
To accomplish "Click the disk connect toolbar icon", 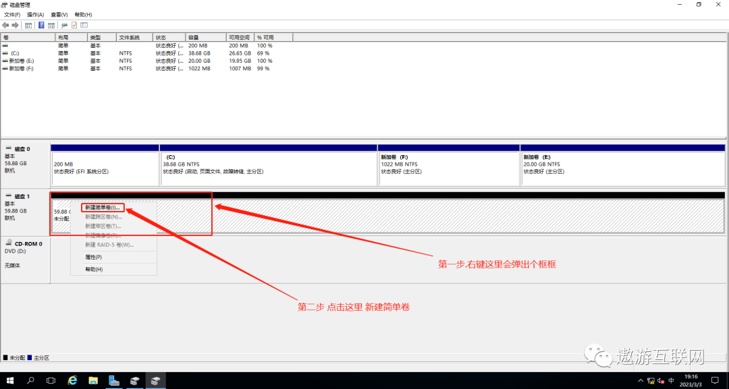I will pyautogui.click(x=64, y=25).
